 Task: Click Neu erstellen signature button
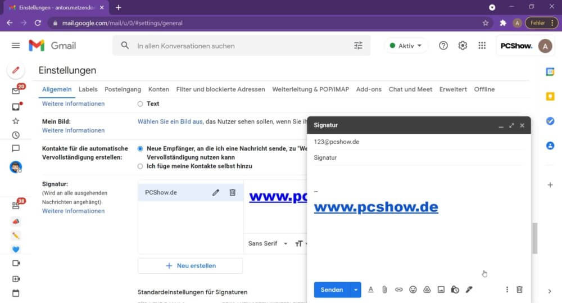click(191, 266)
